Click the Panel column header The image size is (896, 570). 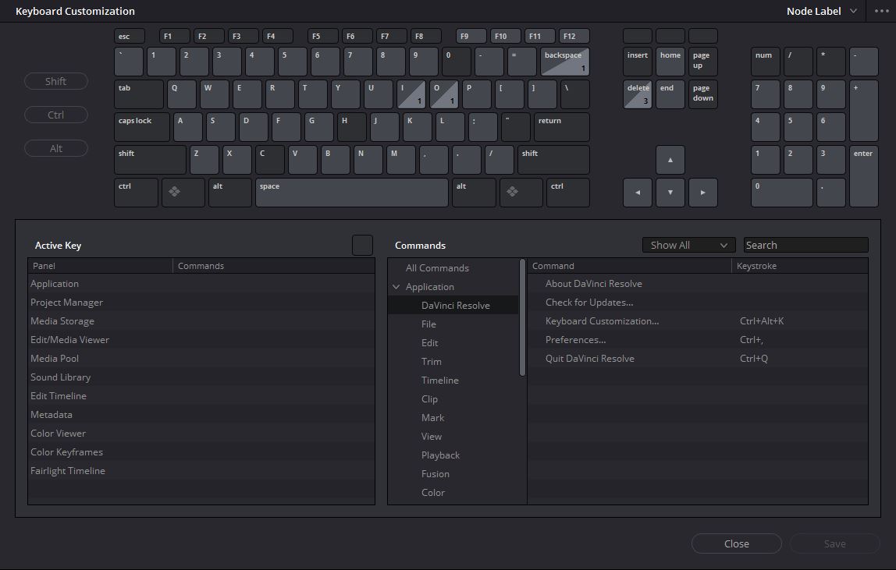click(x=101, y=266)
